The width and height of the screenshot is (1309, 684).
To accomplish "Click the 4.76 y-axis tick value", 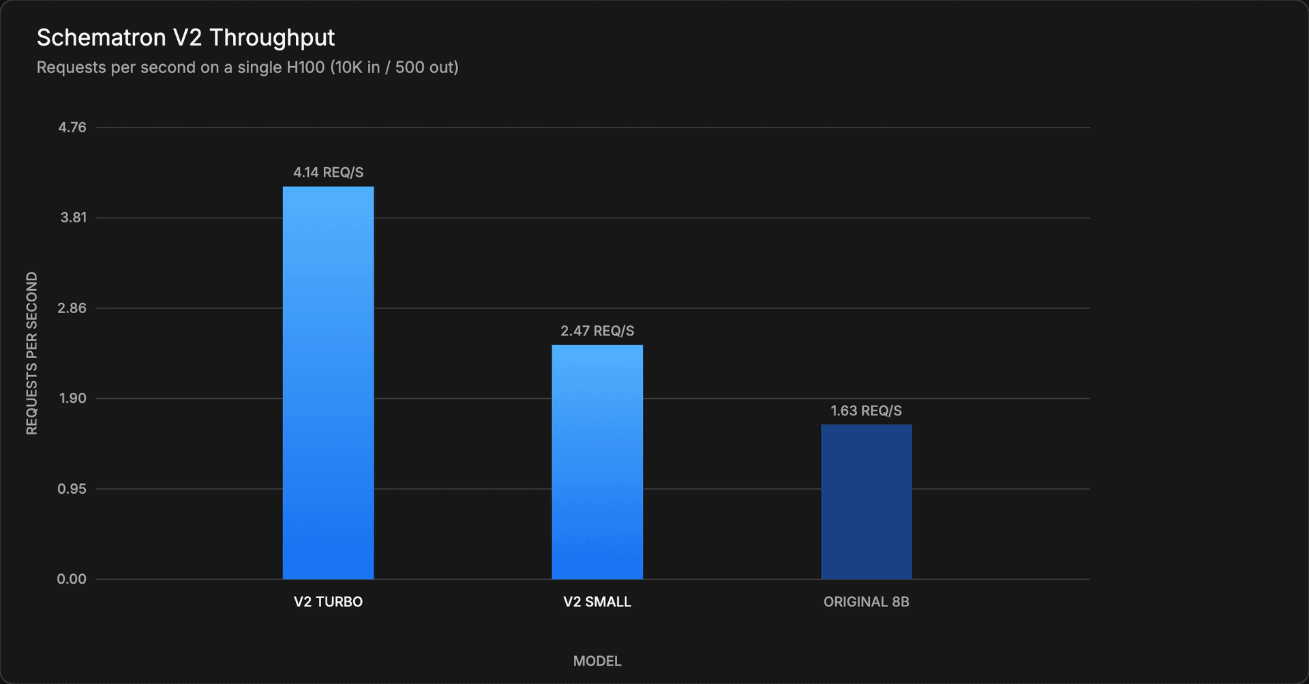I will coord(72,128).
